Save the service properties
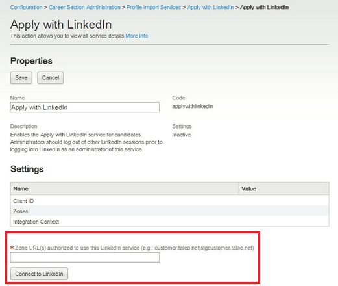The height and width of the screenshot is (286, 338). click(21, 77)
